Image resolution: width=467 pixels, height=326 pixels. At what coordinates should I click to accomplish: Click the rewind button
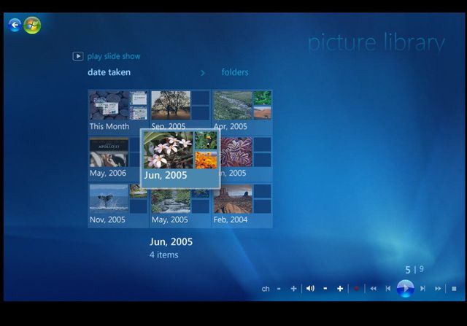tap(373, 289)
